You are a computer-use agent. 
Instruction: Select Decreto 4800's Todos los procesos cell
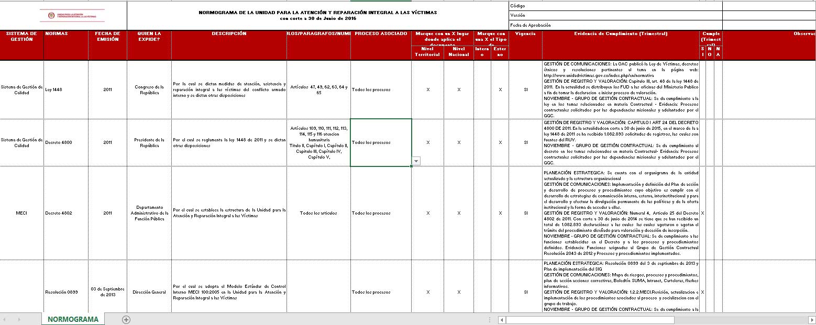point(381,142)
